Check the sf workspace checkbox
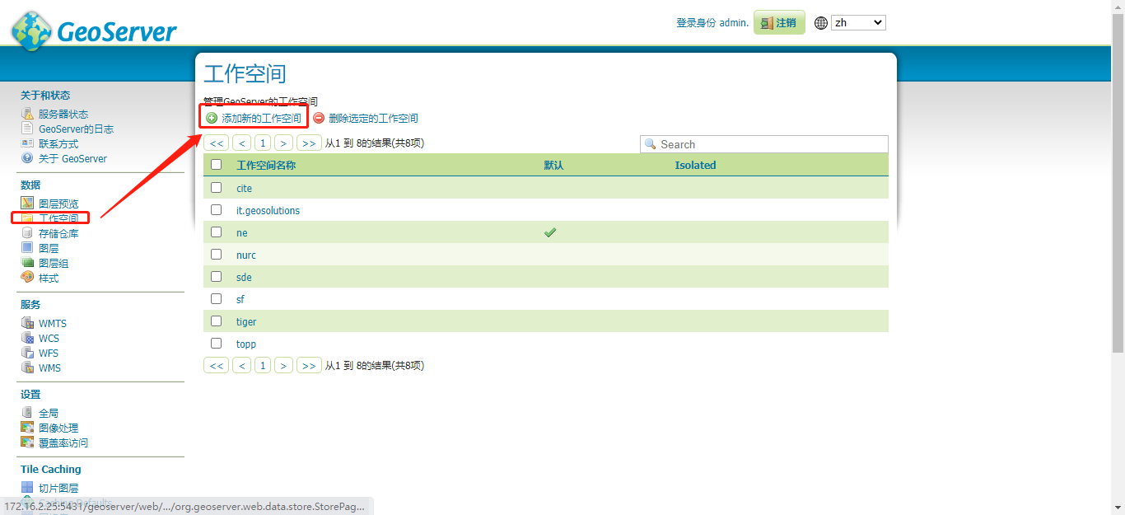Viewport: 1125px width, 515px height. pos(217,299)
